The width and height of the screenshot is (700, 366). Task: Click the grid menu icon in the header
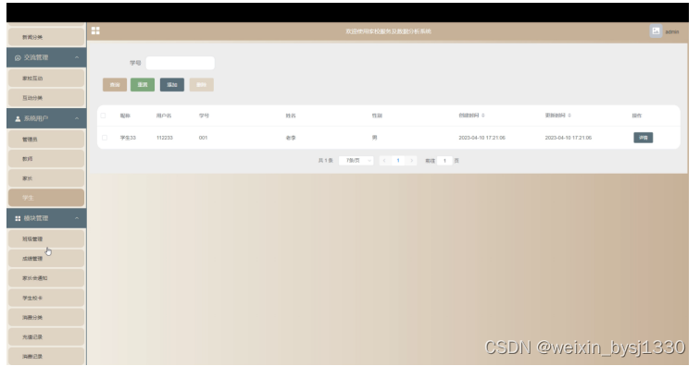coord(95,30)
